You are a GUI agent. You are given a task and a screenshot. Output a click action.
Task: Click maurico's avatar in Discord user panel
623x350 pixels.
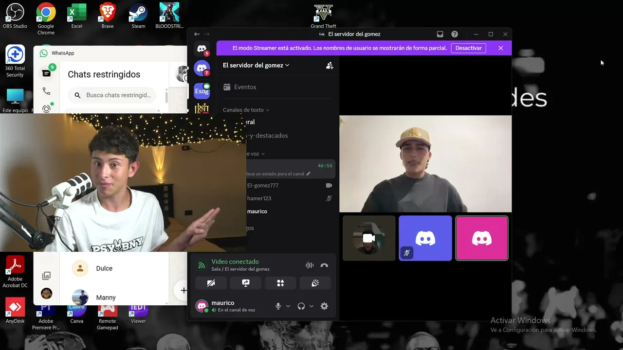(202, 306)
